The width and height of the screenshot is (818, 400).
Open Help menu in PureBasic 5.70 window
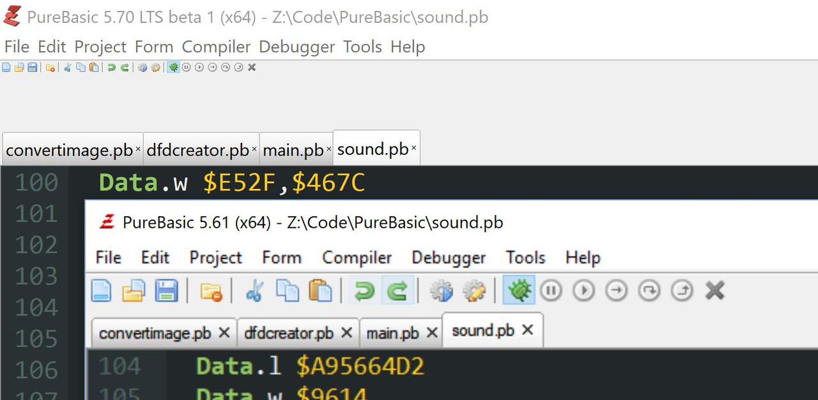408,47
